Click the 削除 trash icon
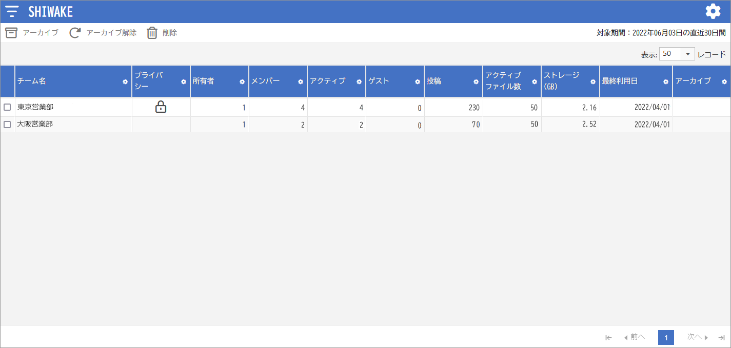Image resolution: width=731 pixels, height=348 pixels. 152,32
